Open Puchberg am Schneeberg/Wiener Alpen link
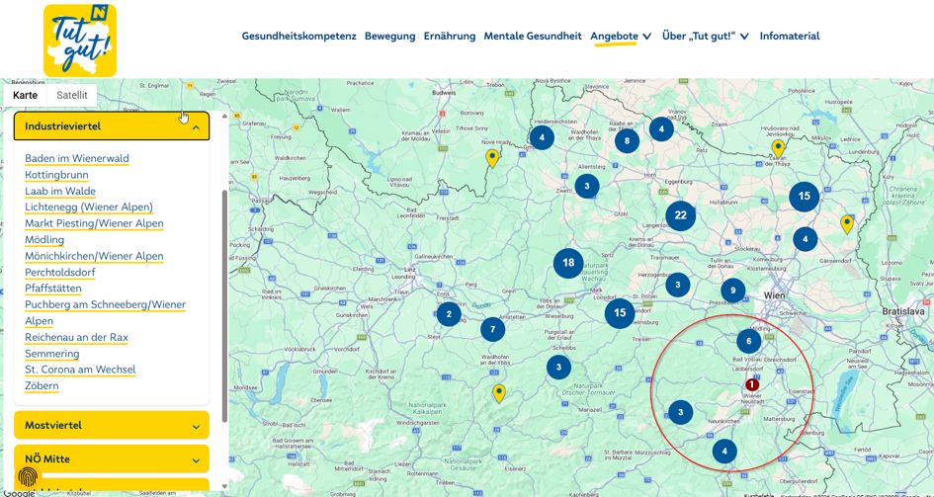The height and width of the screenshot is (497, 934). tap(105, 312)
